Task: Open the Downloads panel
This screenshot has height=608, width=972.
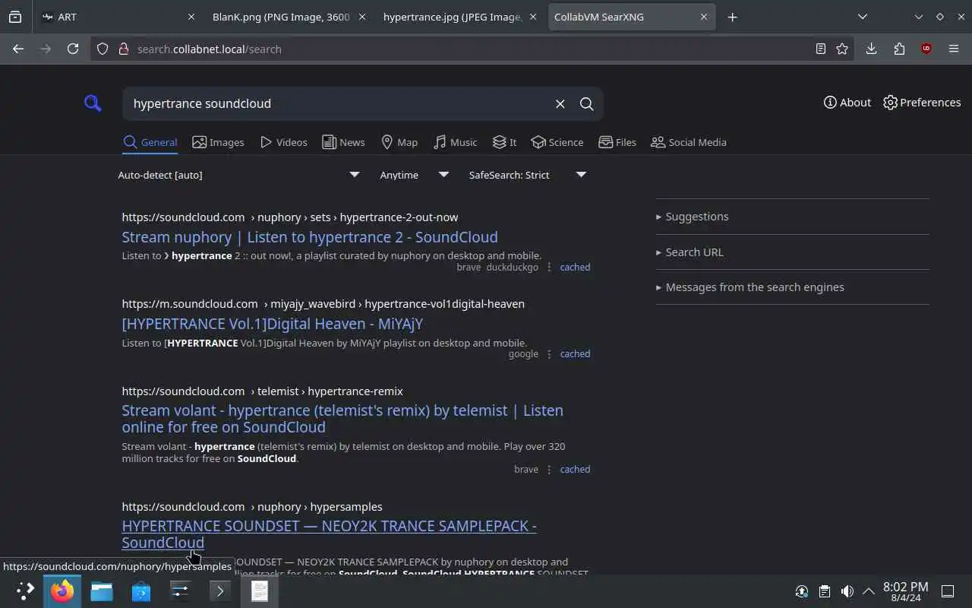Action: 871,49
